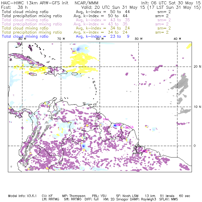Click the '13 km' resolution text in model info
202x202 pixels.
pyautogui.click(x=150, y=196)
